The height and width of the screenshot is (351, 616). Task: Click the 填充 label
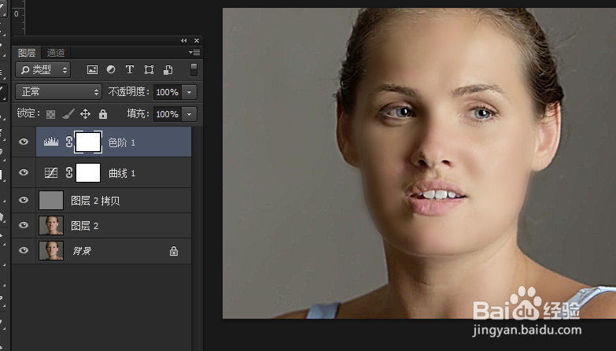(138, 114)
